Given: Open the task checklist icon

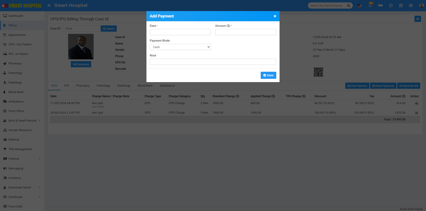Looking at the screenshot, I should [x=411, y=6].
